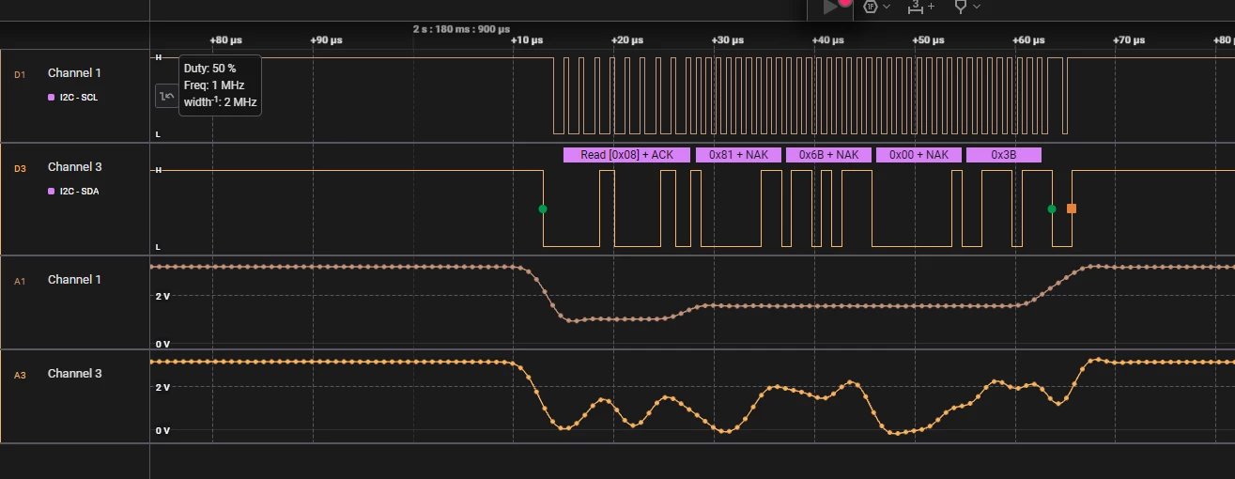Screen dimensions: 1235x479
Task: Click the orange I2C stop condition square
Action: pos(1072,209)
